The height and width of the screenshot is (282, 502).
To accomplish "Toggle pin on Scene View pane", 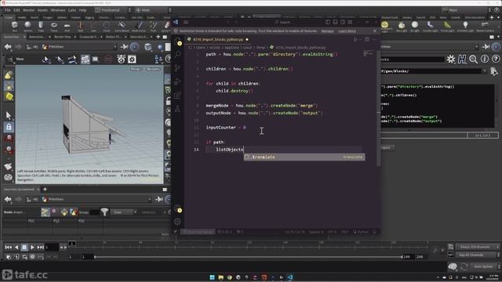I will 124,47.
